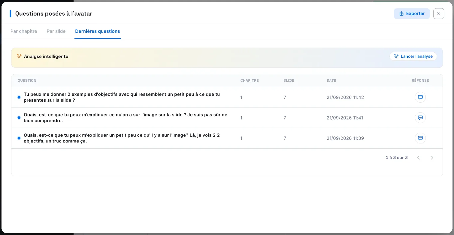This screenshot has height=235, width=454.
Task: Click the date 21/09/2026 11:42
Action: pyautogui.click(x=345, y=97)
